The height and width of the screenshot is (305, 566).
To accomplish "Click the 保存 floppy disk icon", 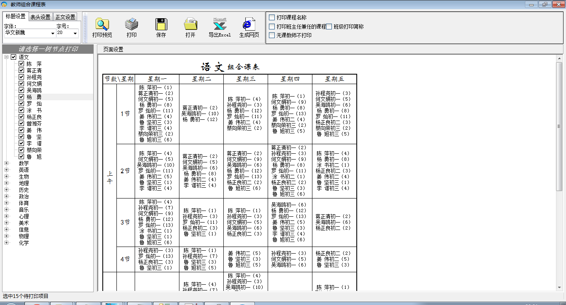I will tap(161, 25).
